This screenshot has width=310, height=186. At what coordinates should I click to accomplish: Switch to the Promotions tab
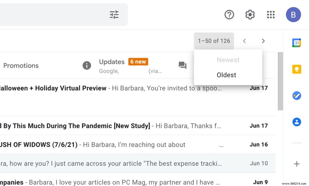coord(21,65)
